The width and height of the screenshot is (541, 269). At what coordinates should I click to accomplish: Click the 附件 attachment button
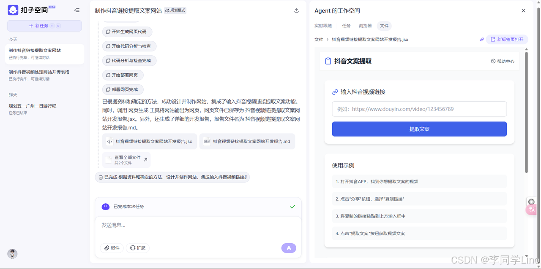point(112,248)
